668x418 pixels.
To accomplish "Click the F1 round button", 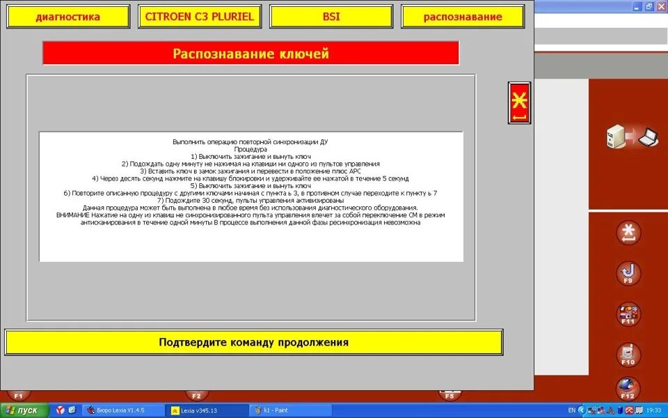I will pyautogui.click(x=18, y=396).
